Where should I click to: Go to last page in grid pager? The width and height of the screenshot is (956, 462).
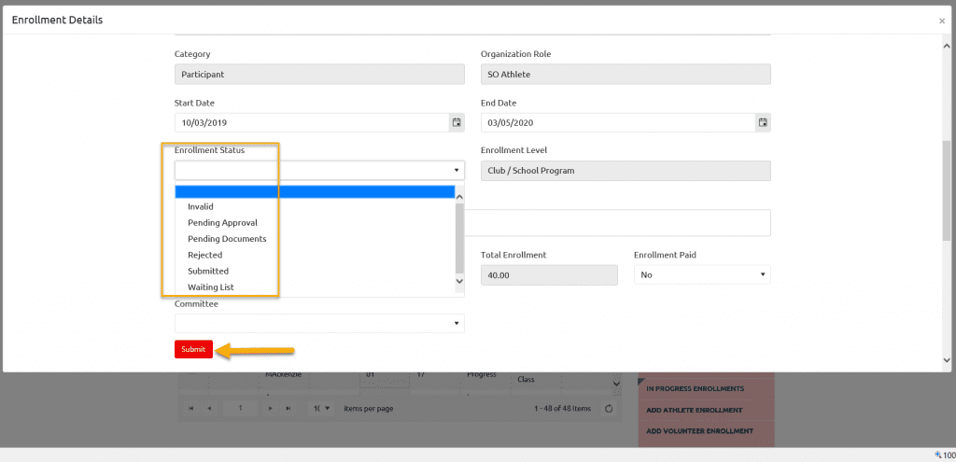[x=288, y=408]
